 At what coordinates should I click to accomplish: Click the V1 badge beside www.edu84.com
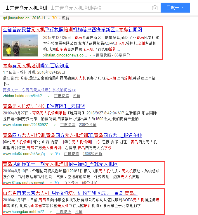58,154
